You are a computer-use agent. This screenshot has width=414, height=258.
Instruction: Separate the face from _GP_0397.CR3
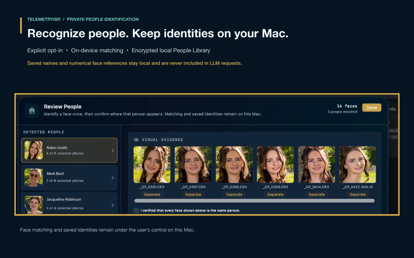[193, 195]
